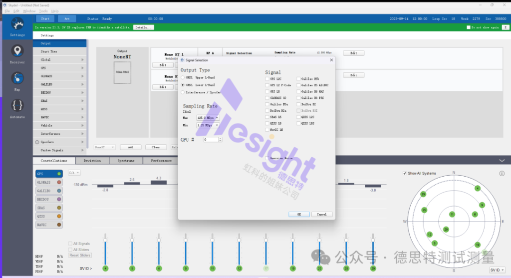Click the faded SV ID 17 circle below sliders

coord(266,269)
